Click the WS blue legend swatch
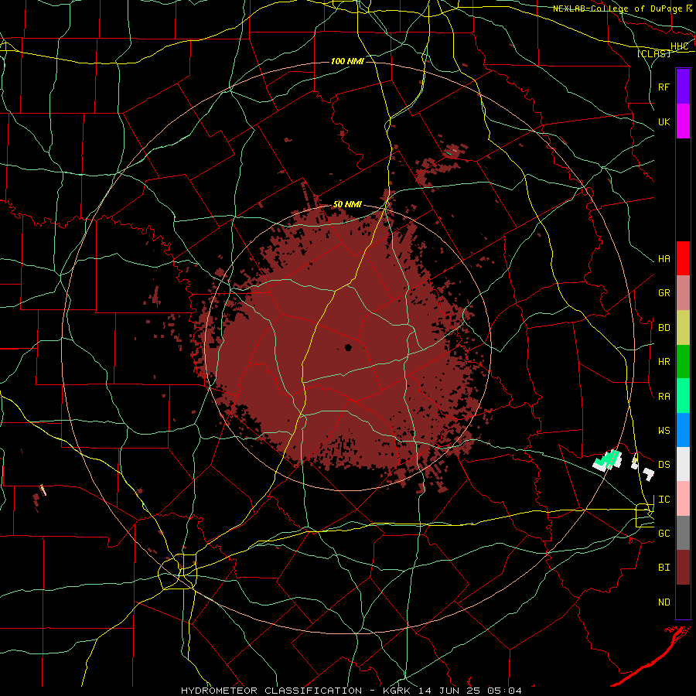 pyautogui.click(x=683, y=430)
